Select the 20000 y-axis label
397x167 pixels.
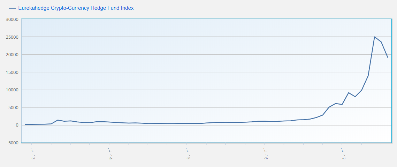tap(12, 55)
